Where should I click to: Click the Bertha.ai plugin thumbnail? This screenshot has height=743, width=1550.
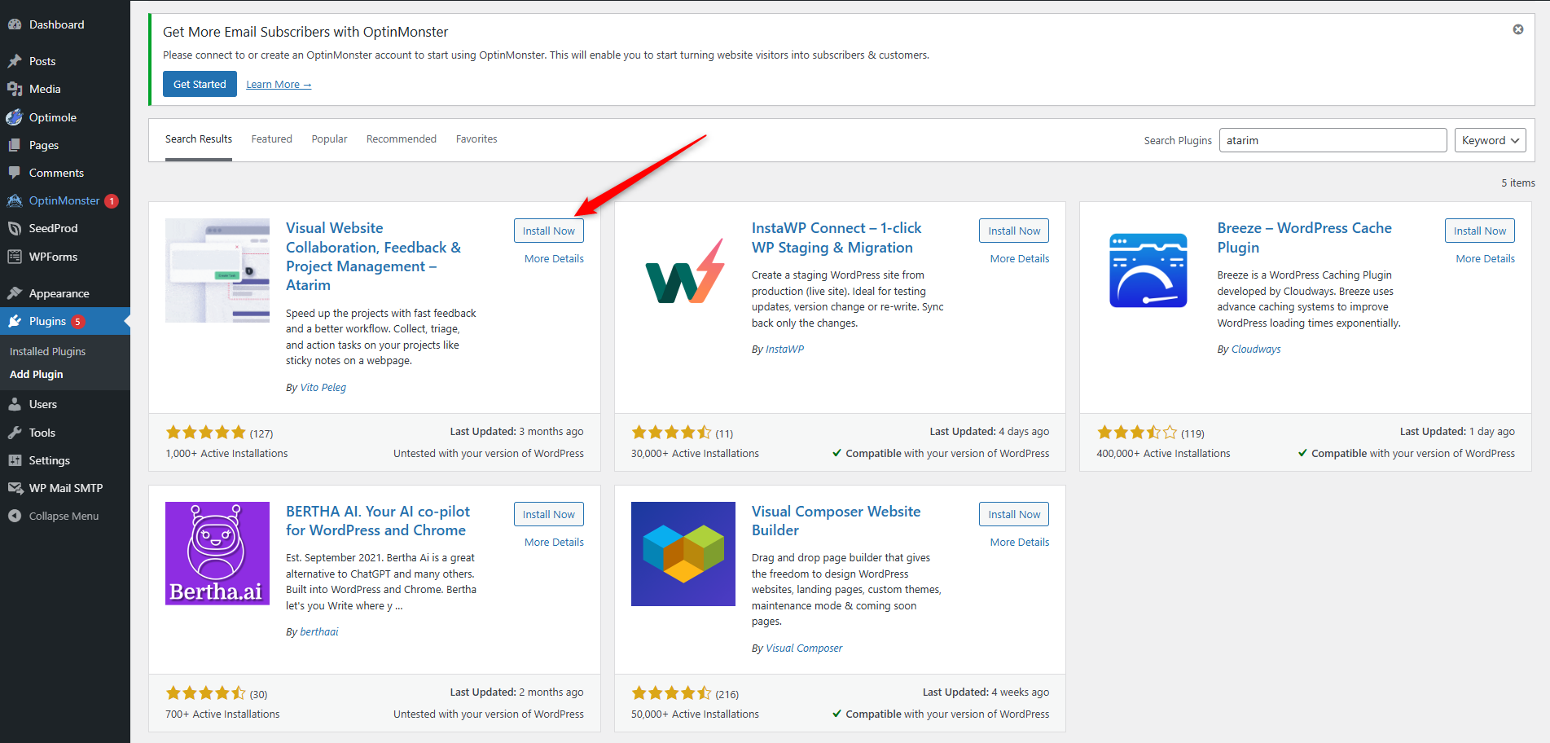(217, 553)
